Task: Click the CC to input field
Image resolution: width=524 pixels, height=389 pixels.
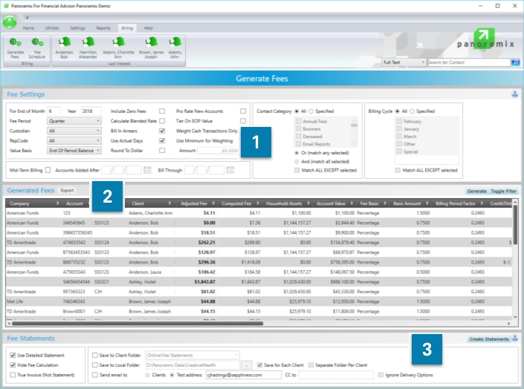Action: pyautogui.click(x=335, y=375)
